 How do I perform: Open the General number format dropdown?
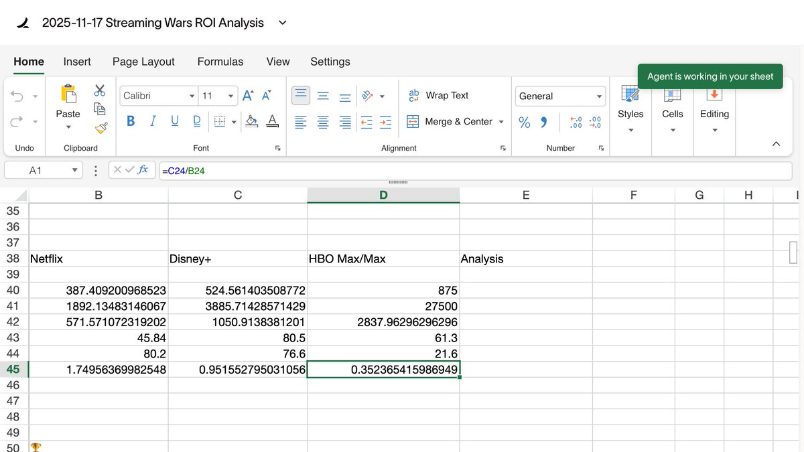pos(560,96)
